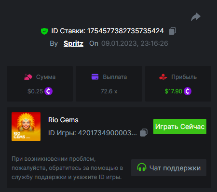Viewport: 217px width, 192px height.
Task: Click the 72.6 x payout multiplier
Action: pos(109,91)
